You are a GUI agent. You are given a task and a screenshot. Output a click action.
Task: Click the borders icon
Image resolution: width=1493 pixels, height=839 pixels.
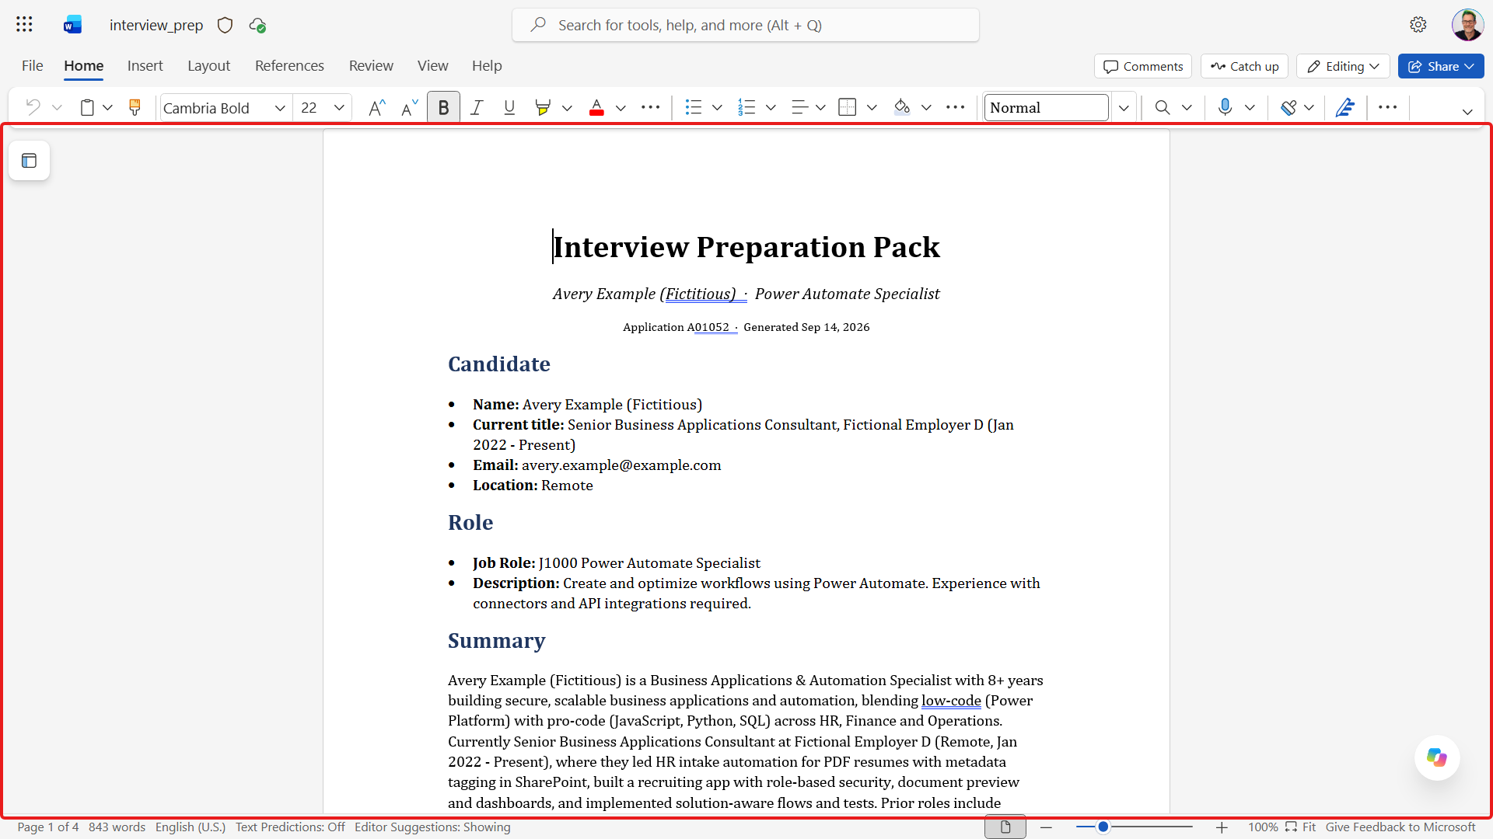coord(848,107)
